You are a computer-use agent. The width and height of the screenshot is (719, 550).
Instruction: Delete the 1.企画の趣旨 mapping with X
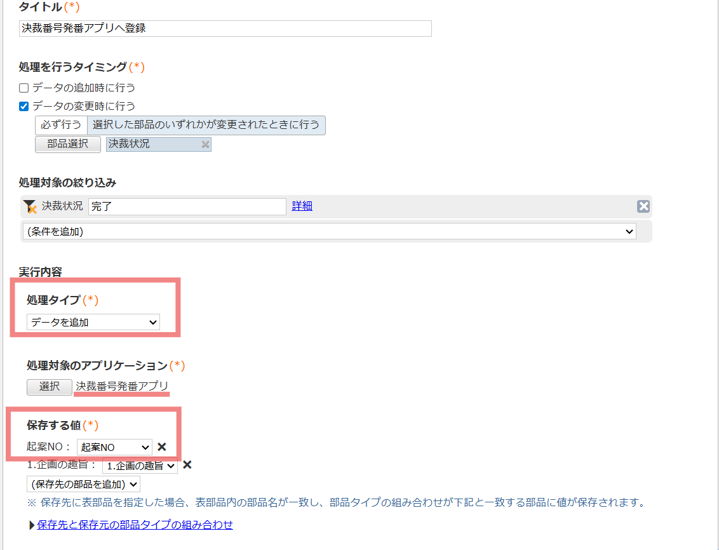[186, 466]
